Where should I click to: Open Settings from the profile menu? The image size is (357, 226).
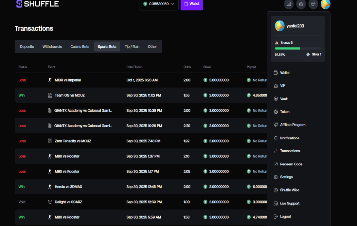(x=286, y=177)
